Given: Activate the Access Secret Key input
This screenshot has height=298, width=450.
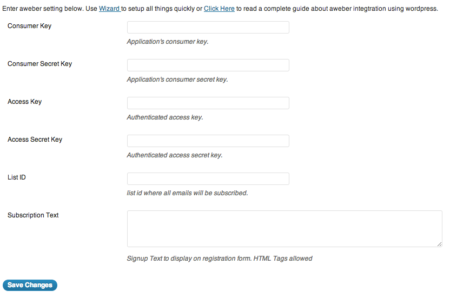Looking at the screenshot, I should tap(208, 141).
